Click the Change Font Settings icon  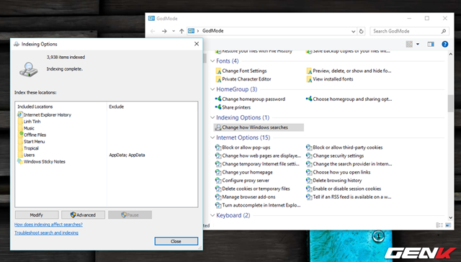click(218, 71)
